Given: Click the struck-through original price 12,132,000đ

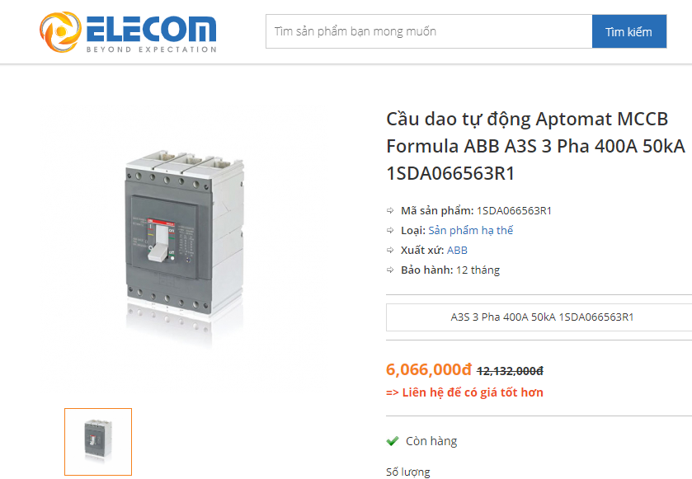Looking at the screenshot, I should [510, 370].
